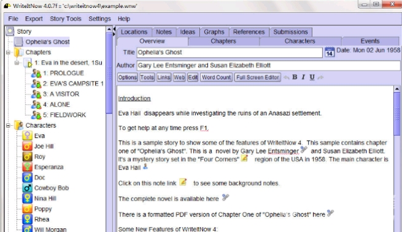
Task: Open the Story Tools menu
Action: pos(66,18)
